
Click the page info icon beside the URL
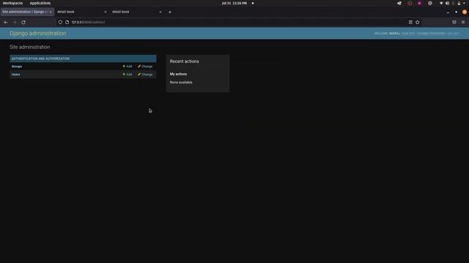(67, 23)
